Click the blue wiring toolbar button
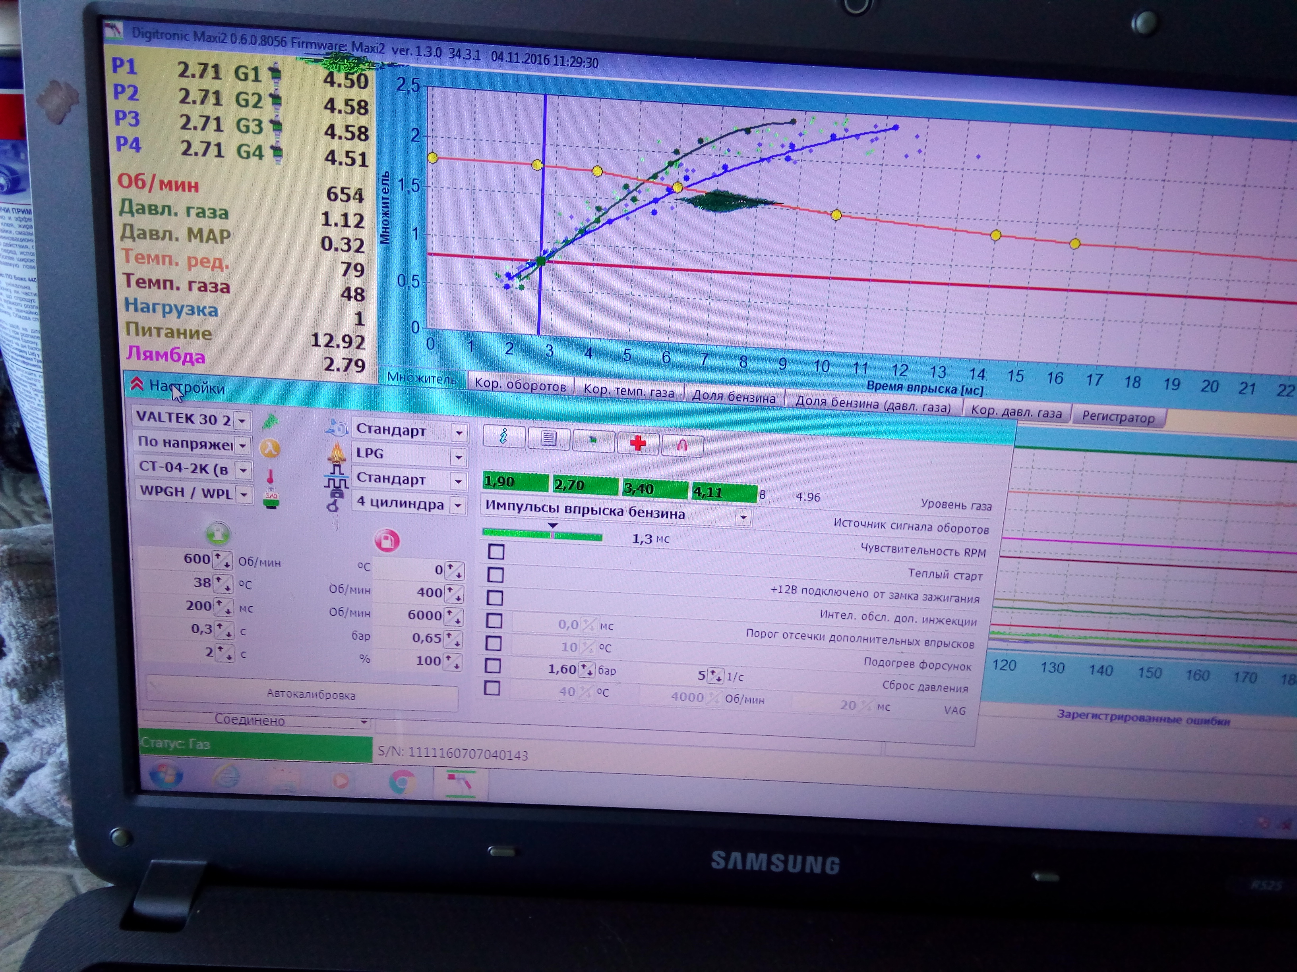Screen dimensions: 1297x972 pyautogui.click(x=503, y=436)
